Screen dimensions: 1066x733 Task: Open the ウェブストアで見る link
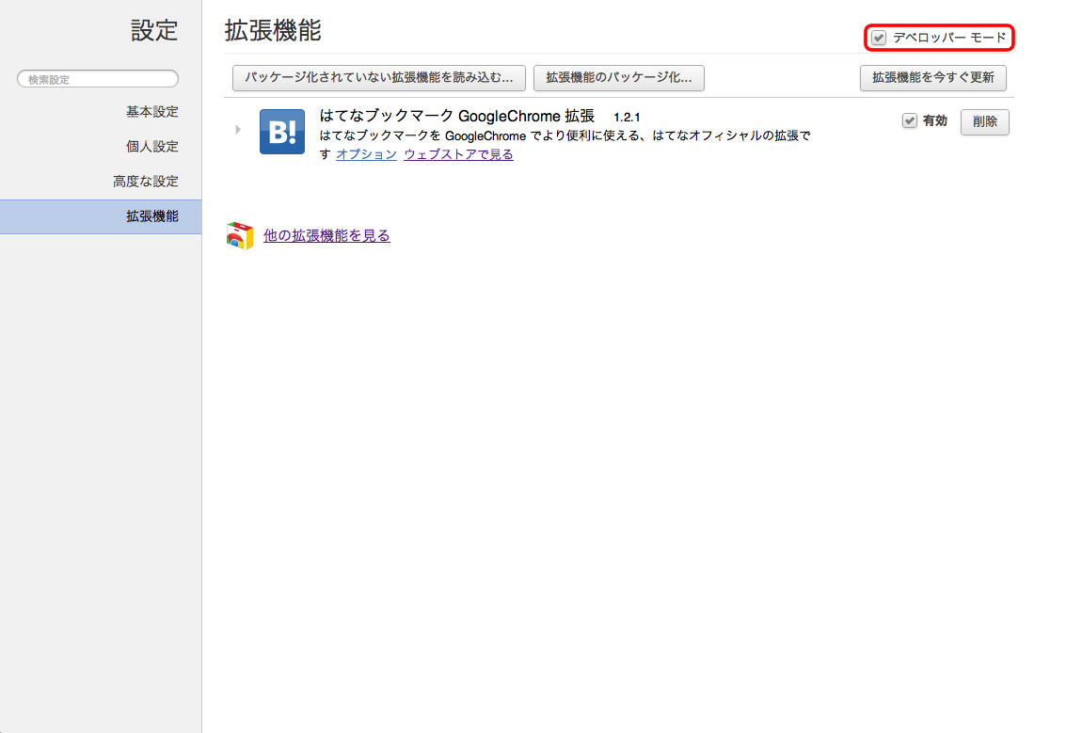(x=458, y=154)
